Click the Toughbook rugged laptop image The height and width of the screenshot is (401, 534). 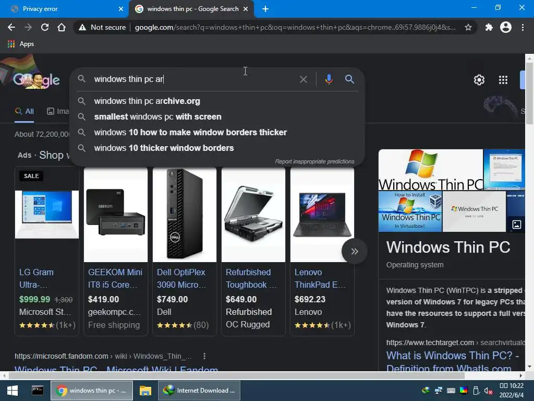click(x=253, y=215)
